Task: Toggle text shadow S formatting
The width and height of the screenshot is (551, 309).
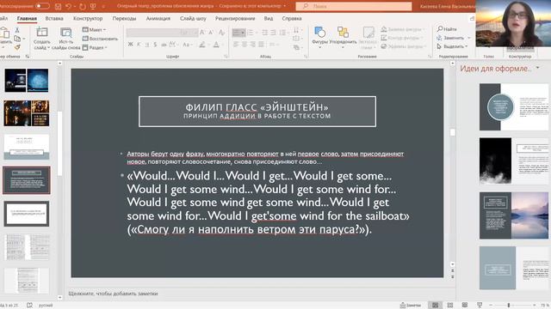Action: coord(155,45)
